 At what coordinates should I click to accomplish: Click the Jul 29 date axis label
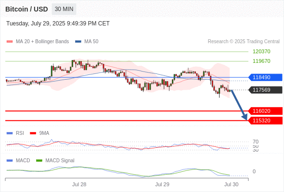pos(162,184)
